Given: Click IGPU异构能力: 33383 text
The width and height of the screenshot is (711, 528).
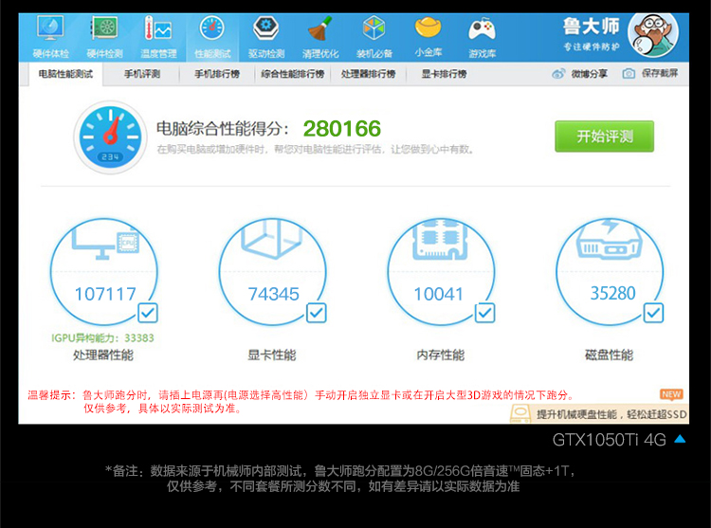Looking at the screenshot, I should [102, 338].
